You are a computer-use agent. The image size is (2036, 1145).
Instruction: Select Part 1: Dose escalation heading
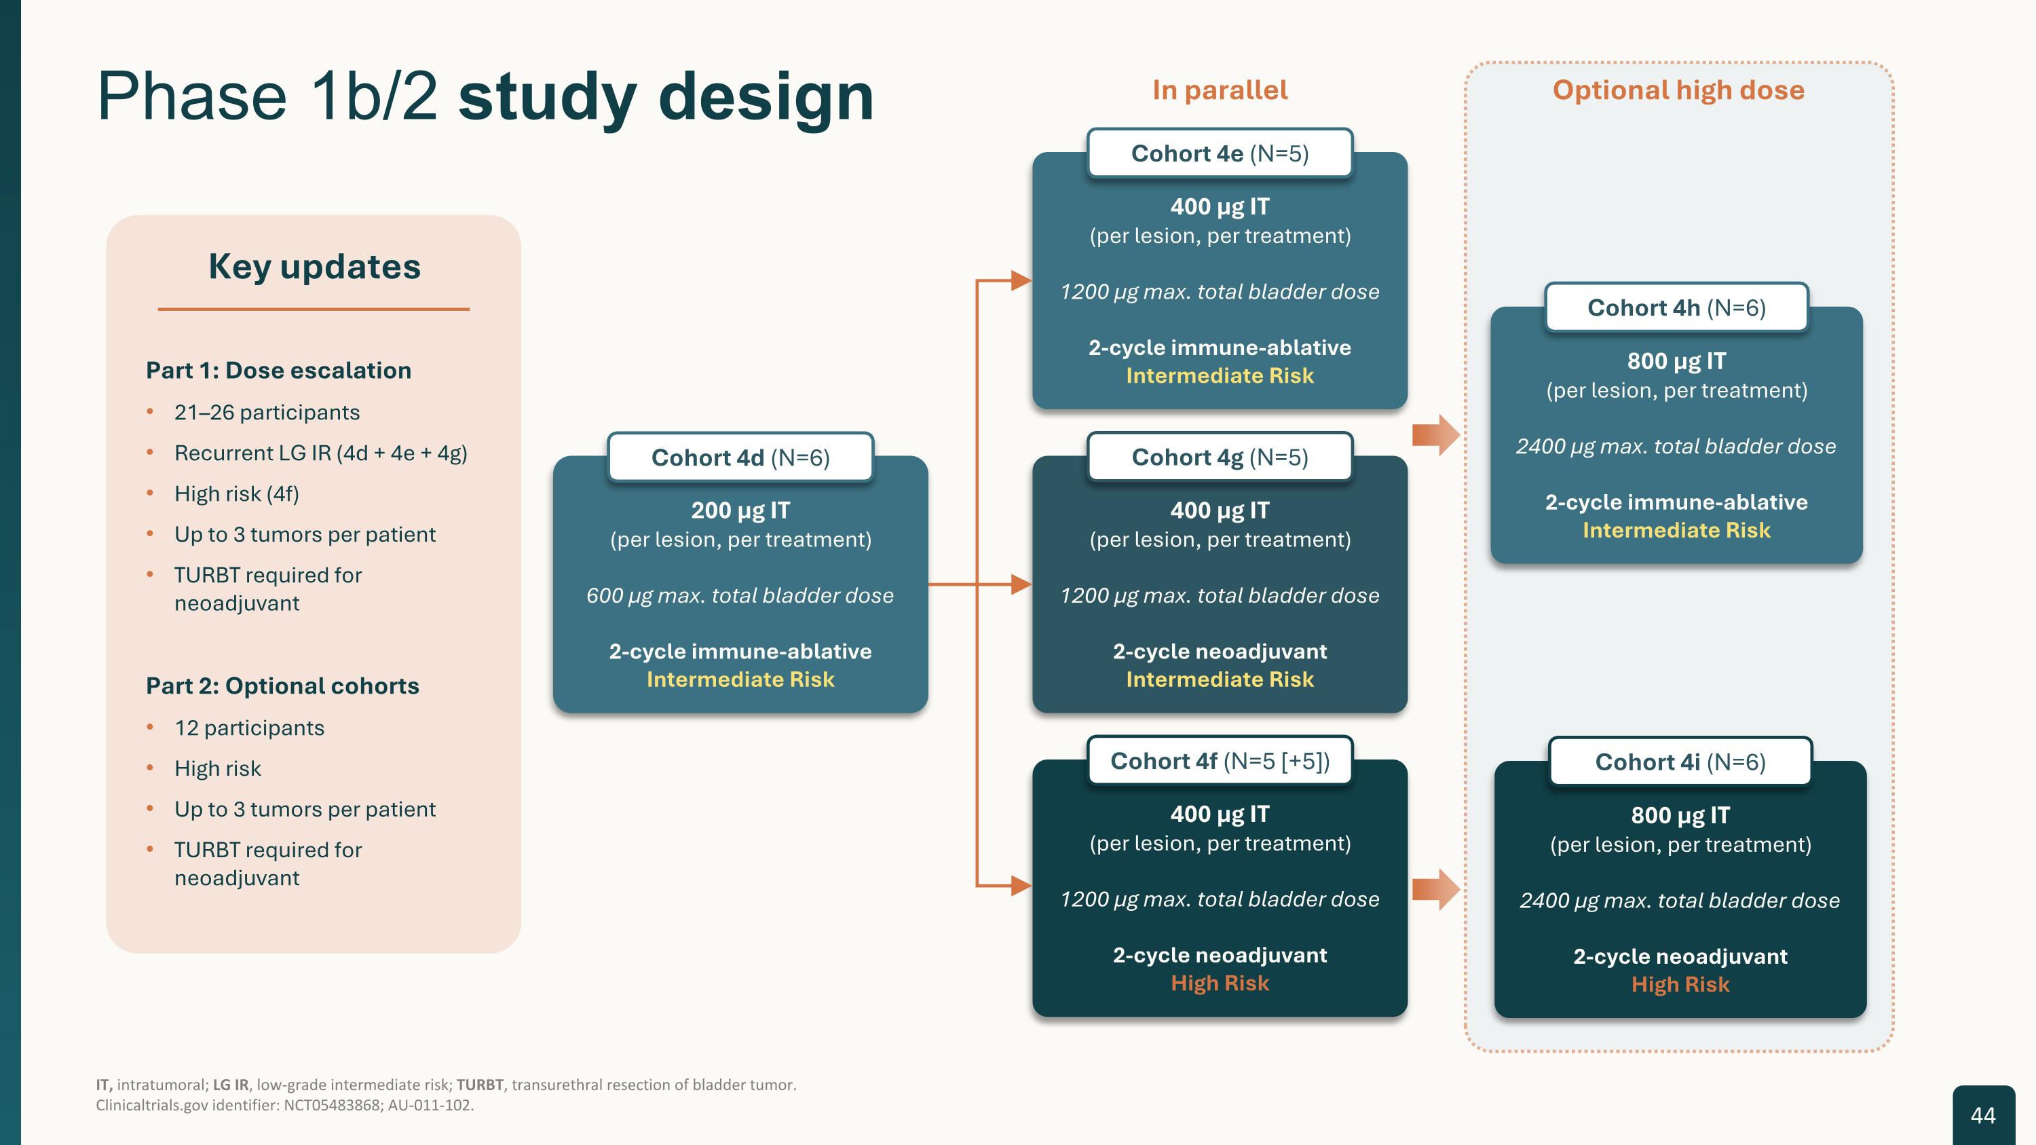click(278, 370)
